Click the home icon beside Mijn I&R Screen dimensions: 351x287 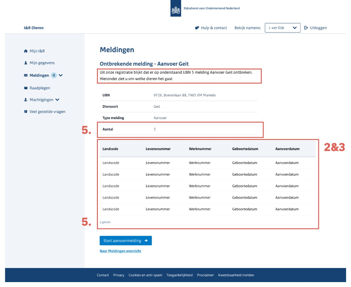coord(26,51)
